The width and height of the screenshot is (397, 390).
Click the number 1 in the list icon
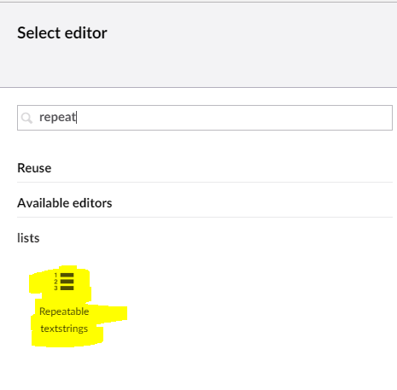[55, 275]
